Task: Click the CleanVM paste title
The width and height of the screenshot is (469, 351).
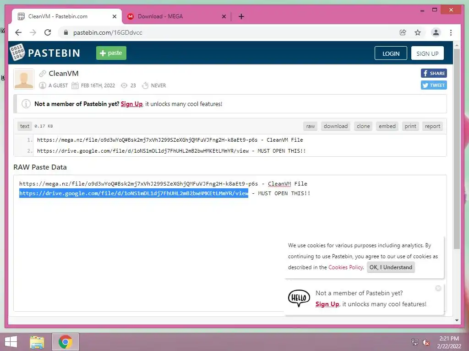Action: pos(63,74)
